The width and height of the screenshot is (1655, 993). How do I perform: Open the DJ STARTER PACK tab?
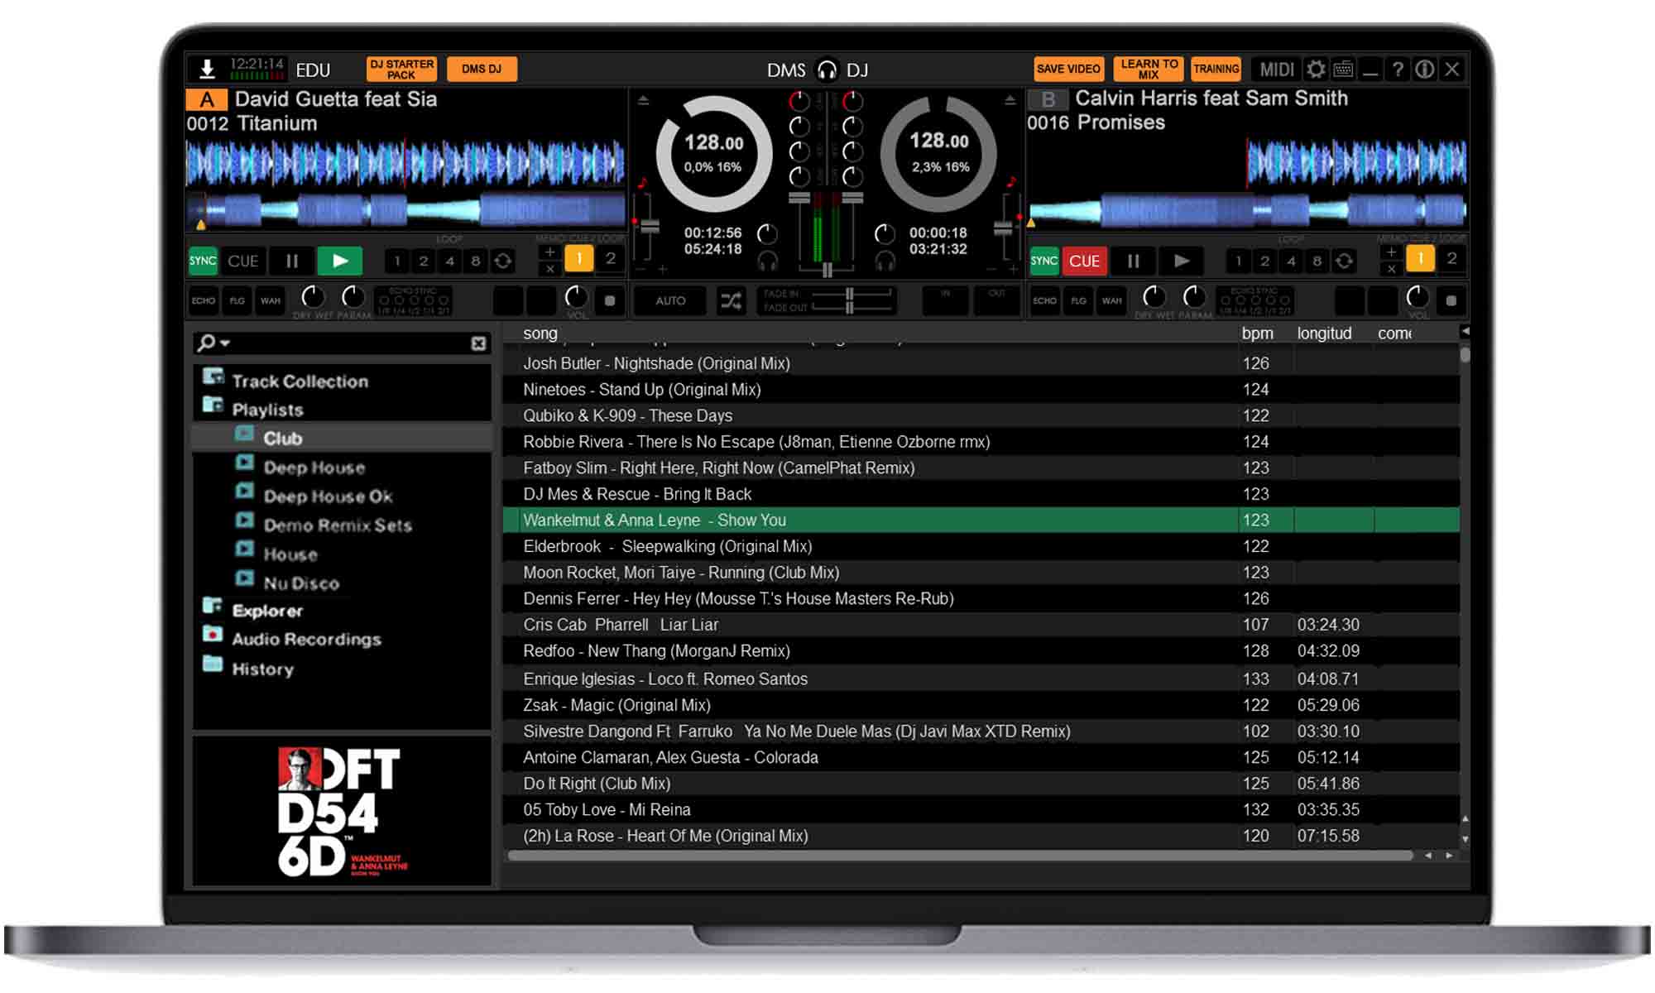pyautogui.click(x=401, y=69)
